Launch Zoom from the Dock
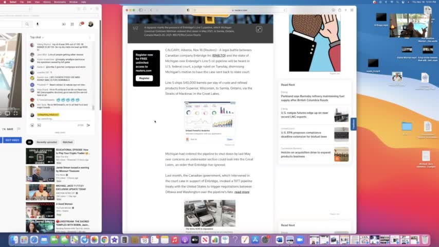439x247 pixels. coord(300,240)
